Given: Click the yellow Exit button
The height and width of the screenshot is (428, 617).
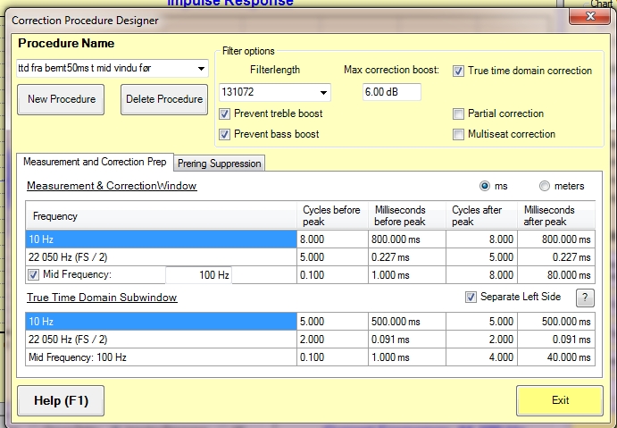Looking at the screenshot, I should tap(560, 400).
